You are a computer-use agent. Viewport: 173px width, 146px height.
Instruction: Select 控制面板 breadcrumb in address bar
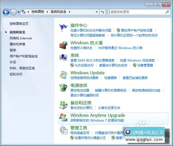pos(38,12)
